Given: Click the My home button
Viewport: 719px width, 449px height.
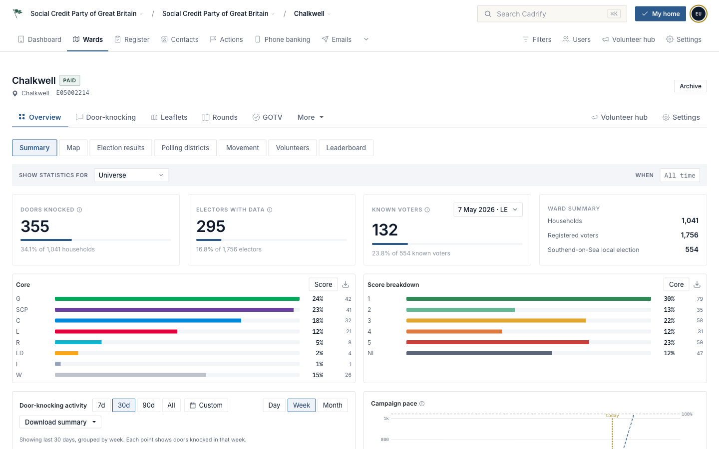Looking at the screenshot, I should click(x=660, y=14).
